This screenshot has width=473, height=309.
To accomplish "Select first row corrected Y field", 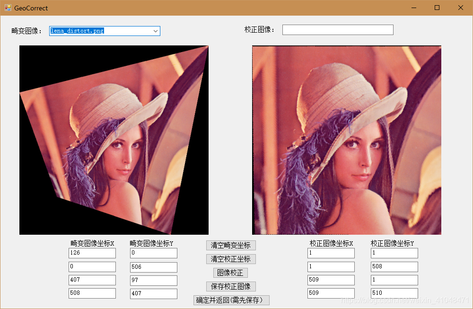I will [x=394, y=253].
